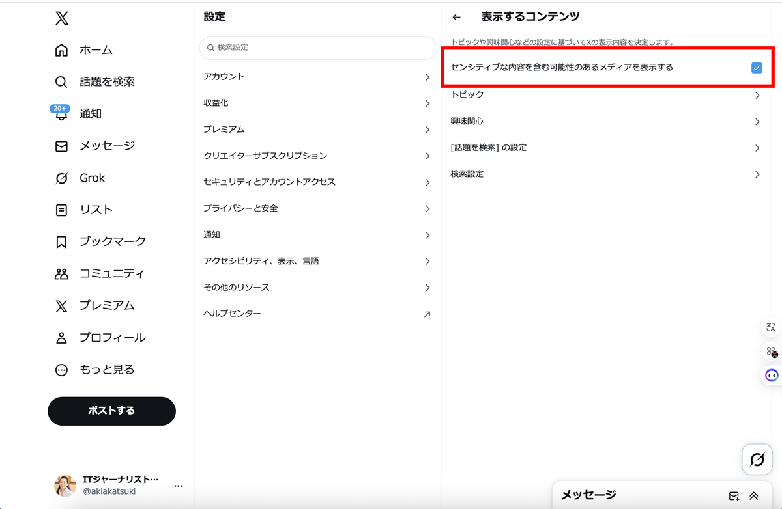Open the コミュニティ people icon

[61, 274]
